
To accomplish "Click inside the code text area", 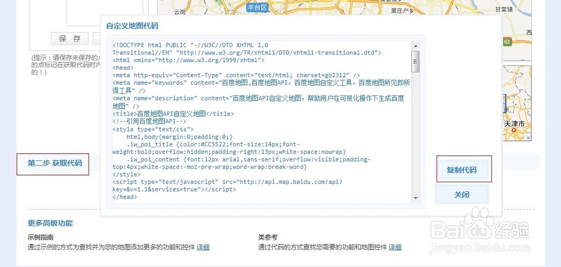I will click(x=262, y=122).
